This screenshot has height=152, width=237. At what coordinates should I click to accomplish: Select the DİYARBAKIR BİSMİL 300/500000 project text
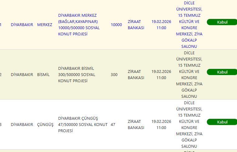77,75
